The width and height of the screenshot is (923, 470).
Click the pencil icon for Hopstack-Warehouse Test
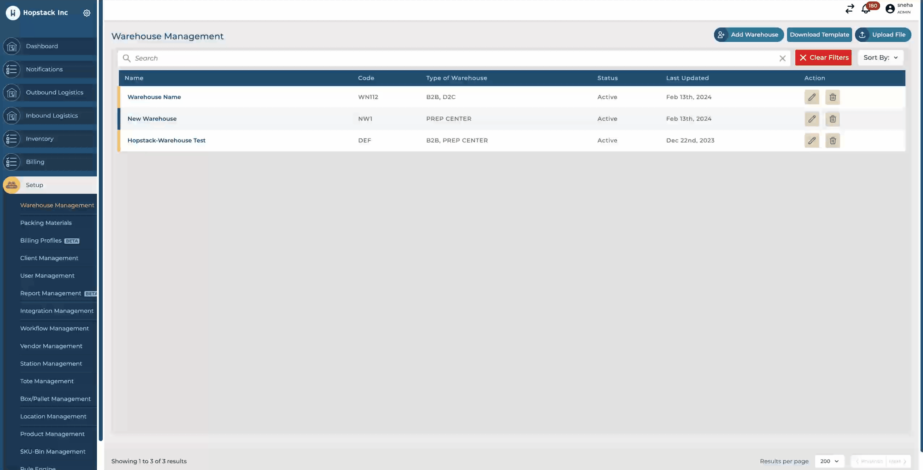pyautogui.click(x=812, y=141)
